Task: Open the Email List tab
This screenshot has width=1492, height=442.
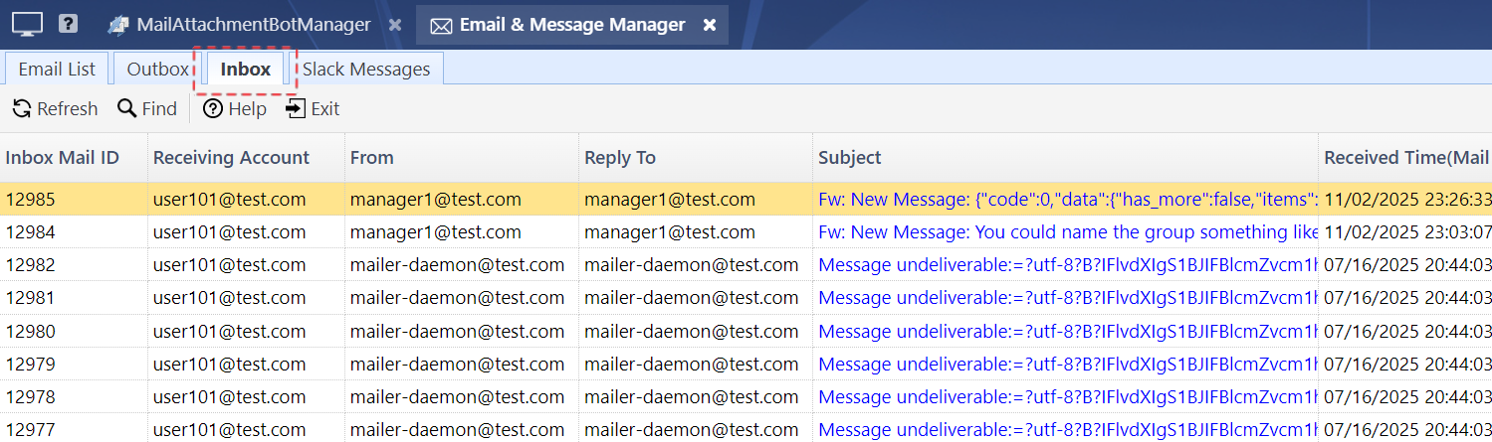Action: [x=57, y=69]
